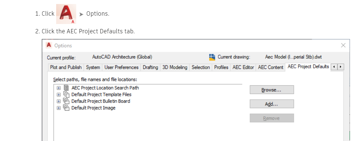Switch to the Plot and Publish tab
Image resolution: width=354 pixels, height=141 pixels.
tap(66, 67)
